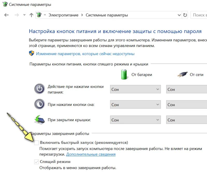Select Электропитание in the breadcrumb path
The image size is (207, 172).
point(63,15)
